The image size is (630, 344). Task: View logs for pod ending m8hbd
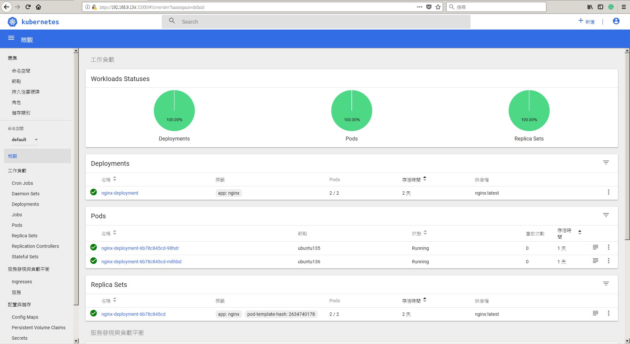click(x=596, y=261)
